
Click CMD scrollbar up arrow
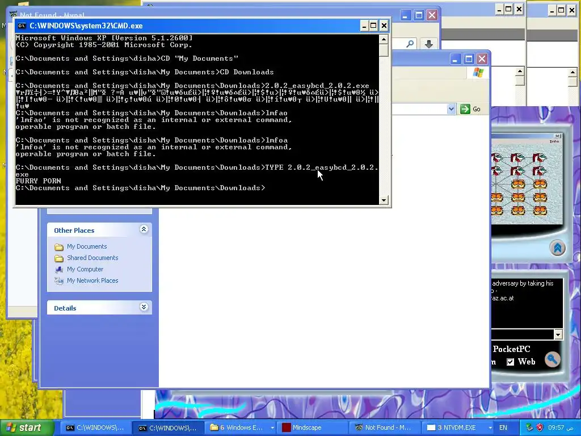point(384,39)
